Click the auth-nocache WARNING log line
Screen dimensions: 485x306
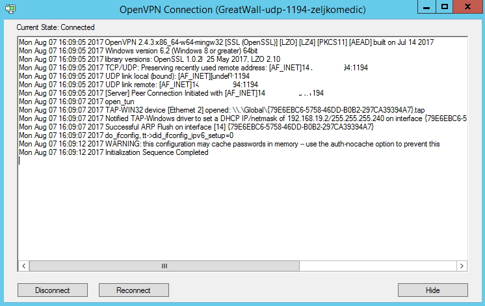tap(229, 144)
